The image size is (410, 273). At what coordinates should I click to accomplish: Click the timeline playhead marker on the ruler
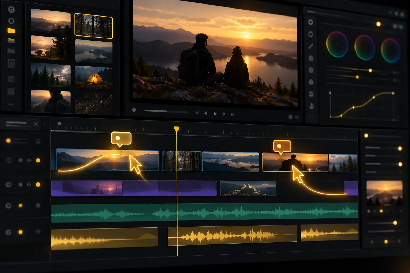(x=176, y=129)
